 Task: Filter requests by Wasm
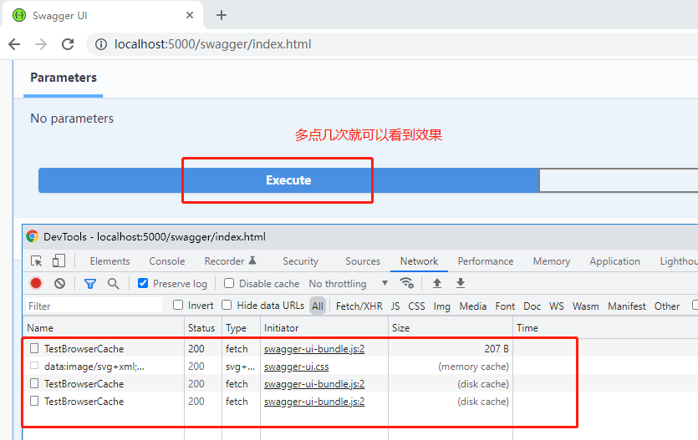click(585, 306)
